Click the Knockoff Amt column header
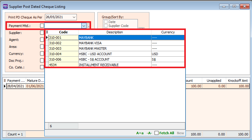 [238, 81]
